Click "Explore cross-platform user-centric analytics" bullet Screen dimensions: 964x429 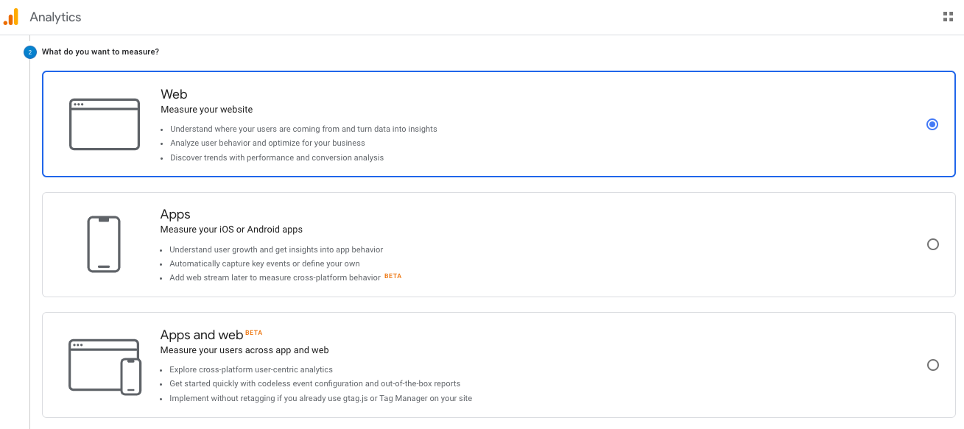click(x=251, y=369)
